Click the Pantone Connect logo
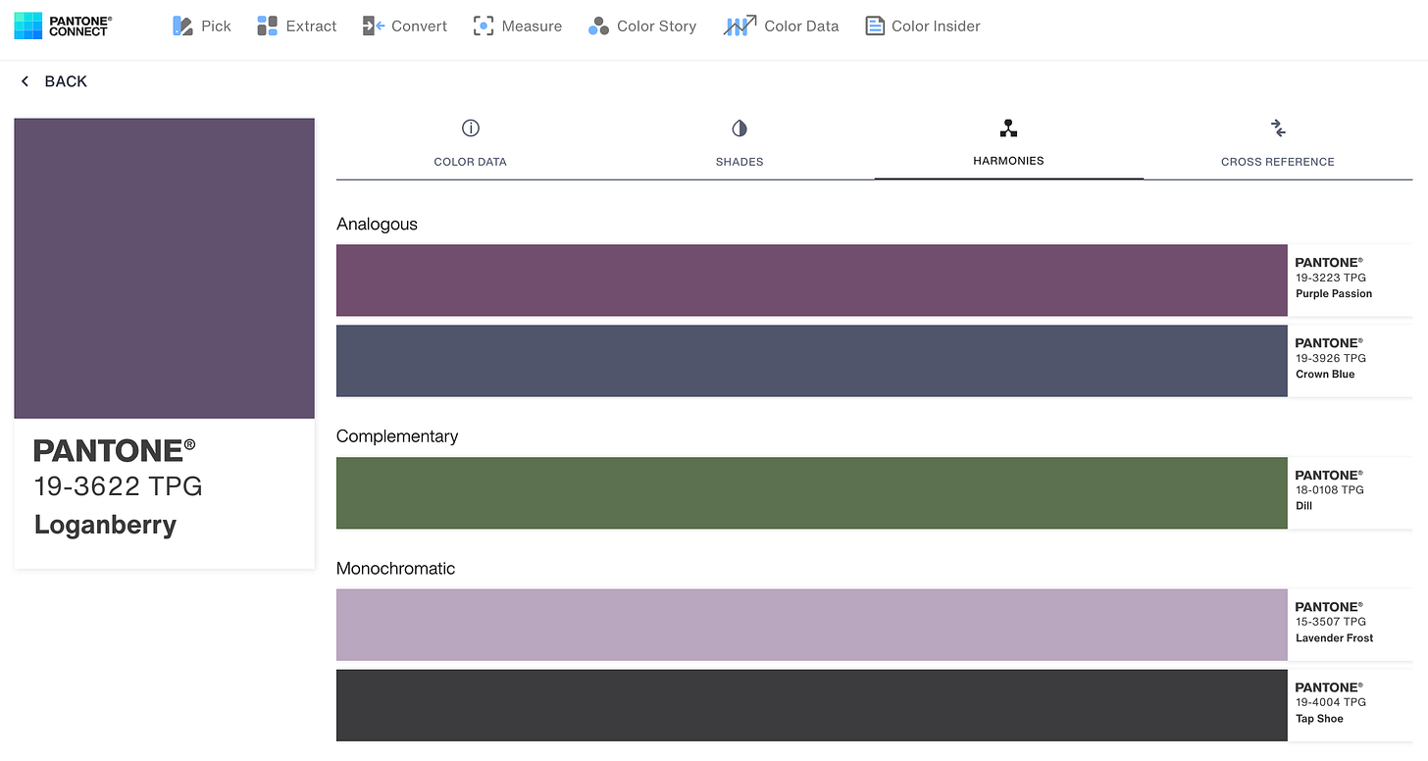This screenshot has height=761, width=1428. (x=63, y=25)
